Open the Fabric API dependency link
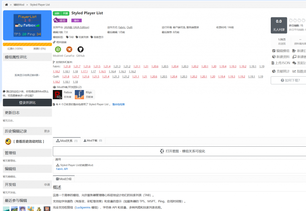Viewport: 306px width, 211px height. 62,169
